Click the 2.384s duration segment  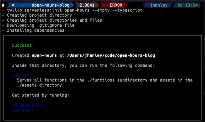pos(87,5)
